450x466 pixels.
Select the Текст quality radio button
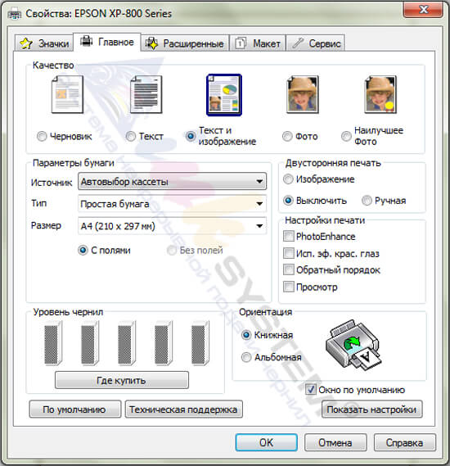(x=131, y=137)
